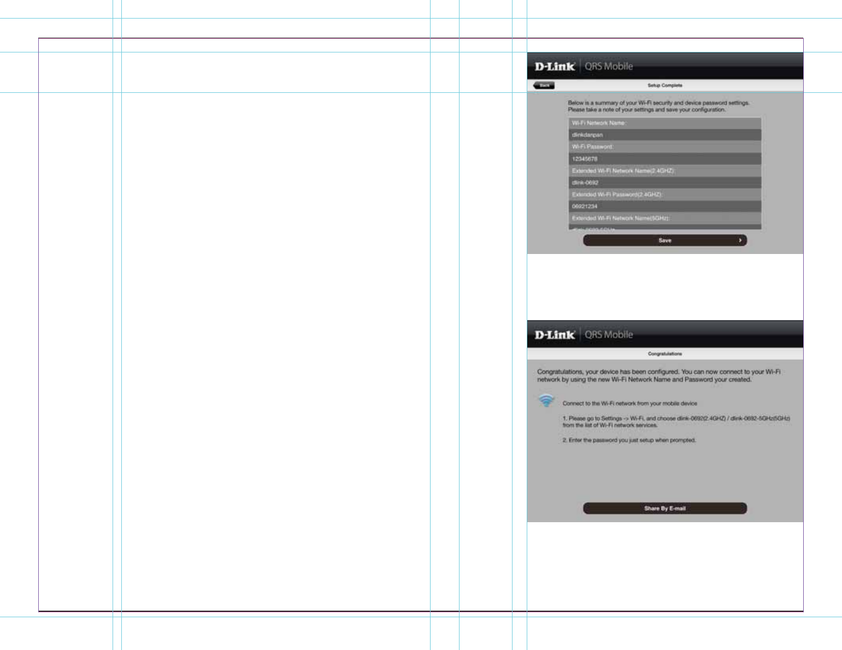Click the 'Wi-Fi Network Name:' label
Screen dimensions: 842x650
pos(599,123)
